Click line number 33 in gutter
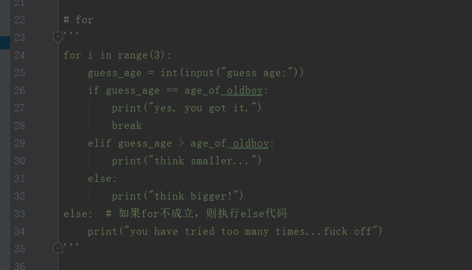472x270 pixels. click(20, 214)
